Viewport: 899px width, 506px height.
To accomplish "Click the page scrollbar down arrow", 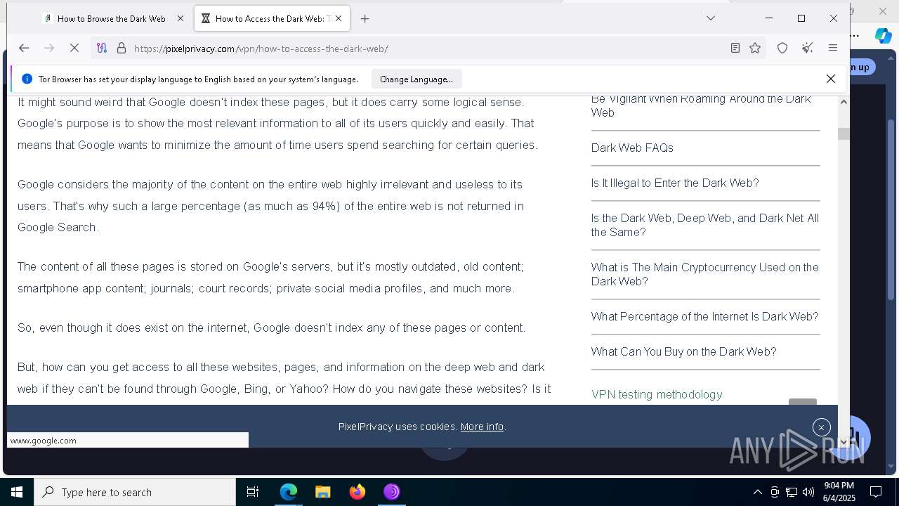I will click(844, 441).
